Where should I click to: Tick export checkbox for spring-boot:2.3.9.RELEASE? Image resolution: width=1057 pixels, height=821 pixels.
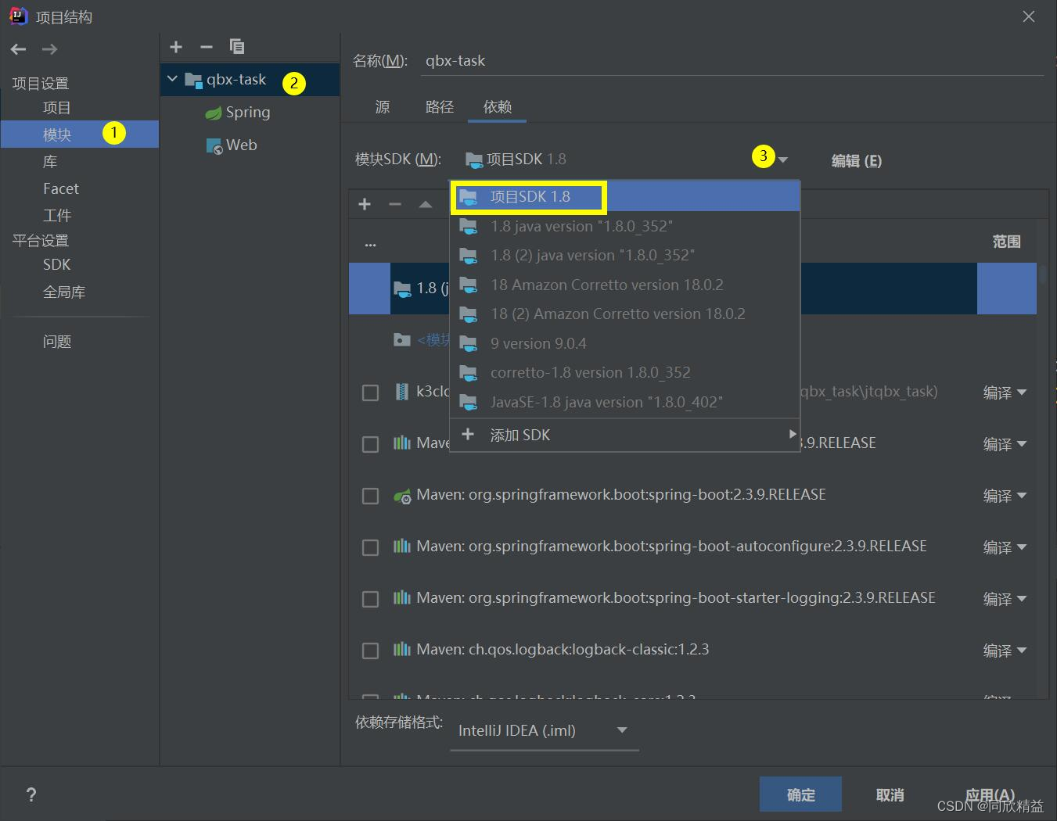coord(371,496)
